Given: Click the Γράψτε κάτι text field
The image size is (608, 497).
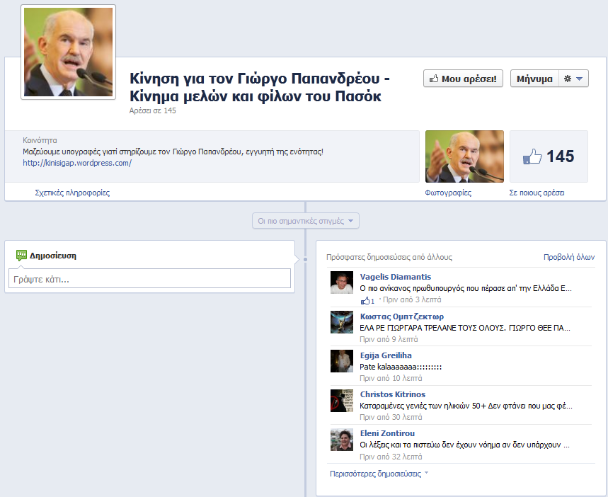Looking at the screenshot, I should pos(149,279).
